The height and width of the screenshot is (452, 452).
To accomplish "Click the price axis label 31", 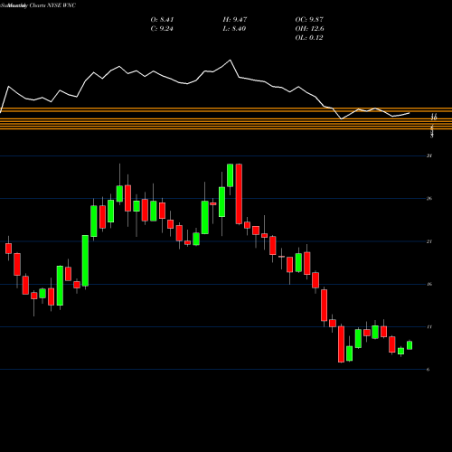I will coord(429,155).
